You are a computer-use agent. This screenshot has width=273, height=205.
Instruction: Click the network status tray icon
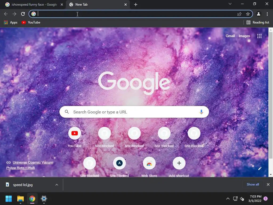[235, 199]
